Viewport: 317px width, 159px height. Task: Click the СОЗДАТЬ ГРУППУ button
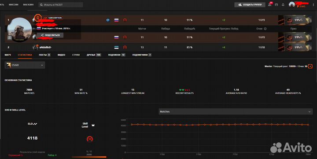pyautogui.click(x=250, y=5)
